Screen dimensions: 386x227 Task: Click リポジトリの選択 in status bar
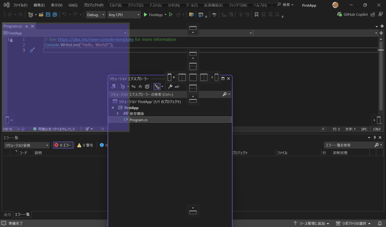pyautogui.click(x=353, y=223)
